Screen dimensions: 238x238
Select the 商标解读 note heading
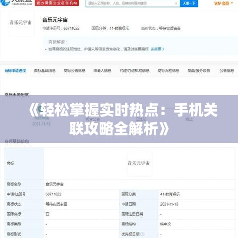(58, 42)
